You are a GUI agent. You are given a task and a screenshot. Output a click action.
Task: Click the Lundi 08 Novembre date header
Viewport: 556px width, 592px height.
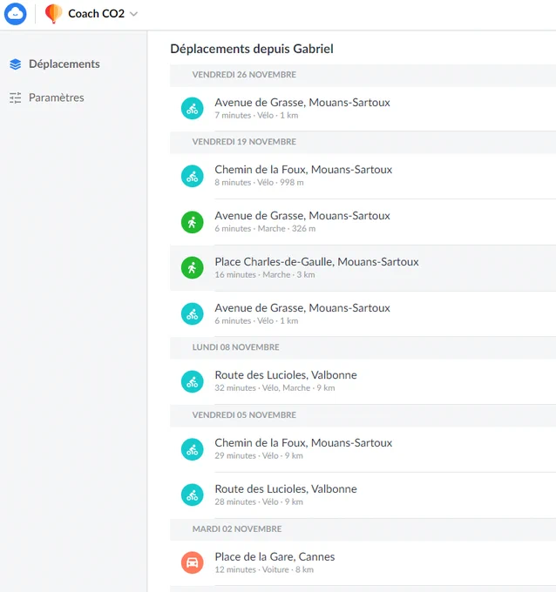[x=363, y=347]
